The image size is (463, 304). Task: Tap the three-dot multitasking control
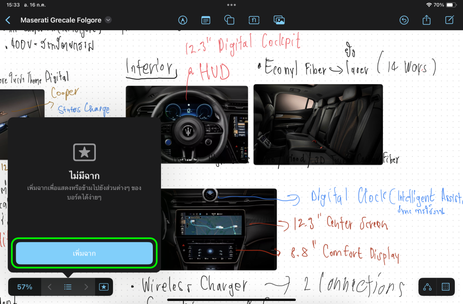(x=231, y=5)
